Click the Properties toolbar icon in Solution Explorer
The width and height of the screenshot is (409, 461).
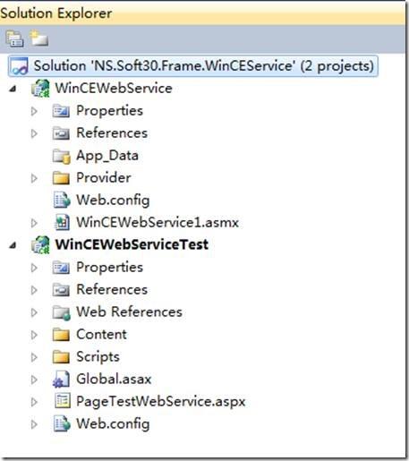coord(14,38)
